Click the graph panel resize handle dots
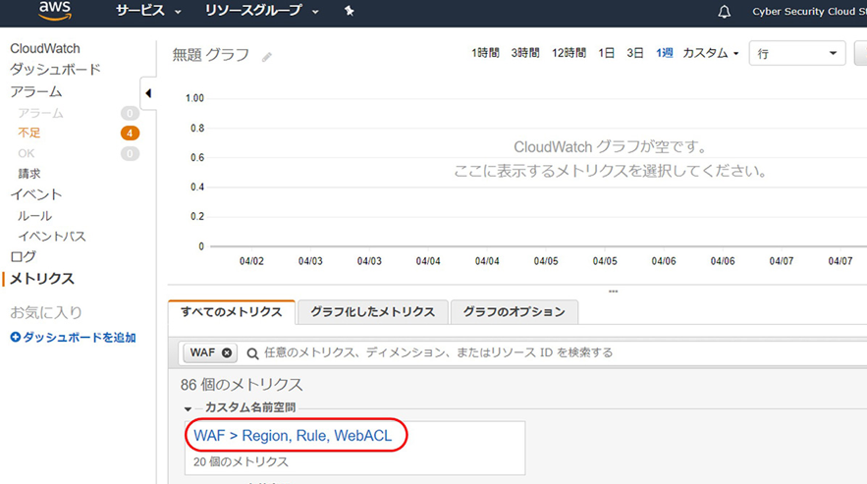The width and height of the screenshot is (867, 484). (x=613, y=291)
